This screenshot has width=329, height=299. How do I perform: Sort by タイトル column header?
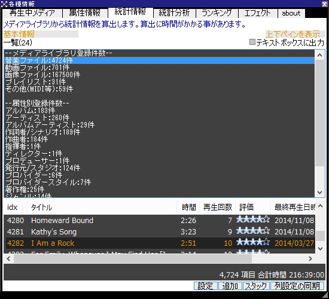coord(102,208)
